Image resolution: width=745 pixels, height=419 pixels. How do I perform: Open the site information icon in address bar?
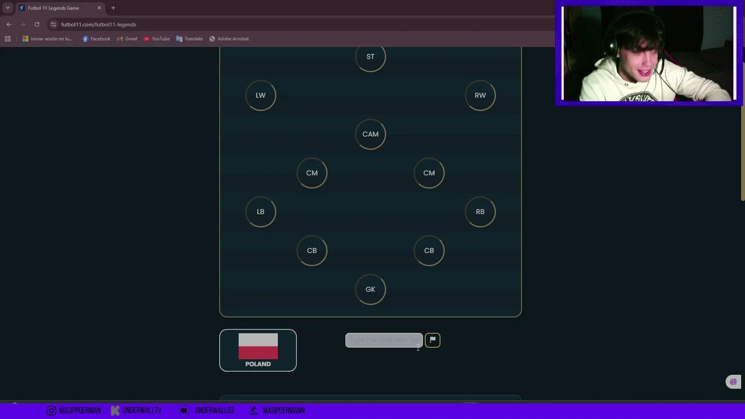(54, 24)
